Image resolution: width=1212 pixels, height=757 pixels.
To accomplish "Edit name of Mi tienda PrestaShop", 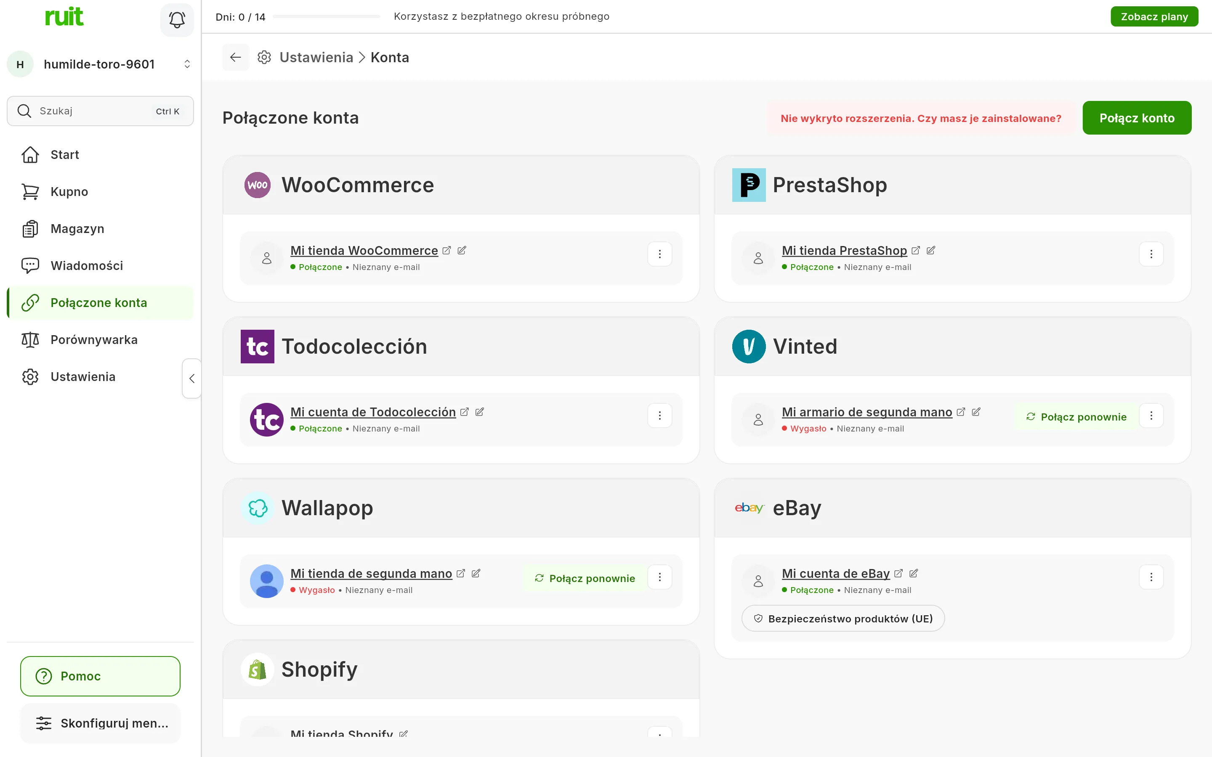I will tap(930, 250).
